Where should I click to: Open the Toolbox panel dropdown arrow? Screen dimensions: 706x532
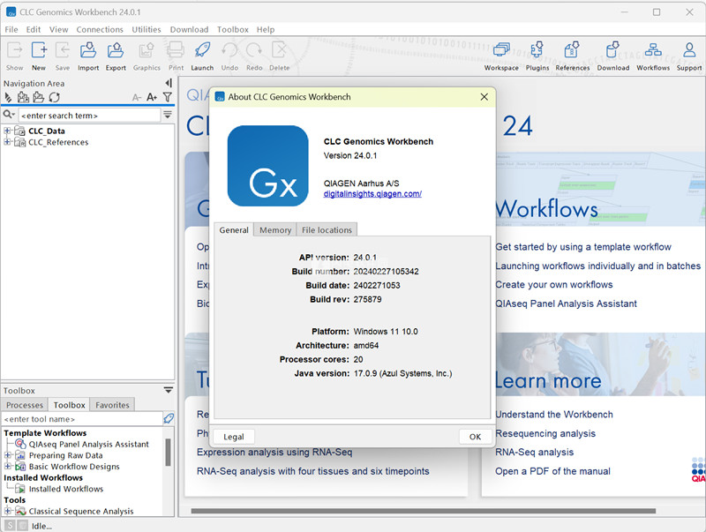169,390
